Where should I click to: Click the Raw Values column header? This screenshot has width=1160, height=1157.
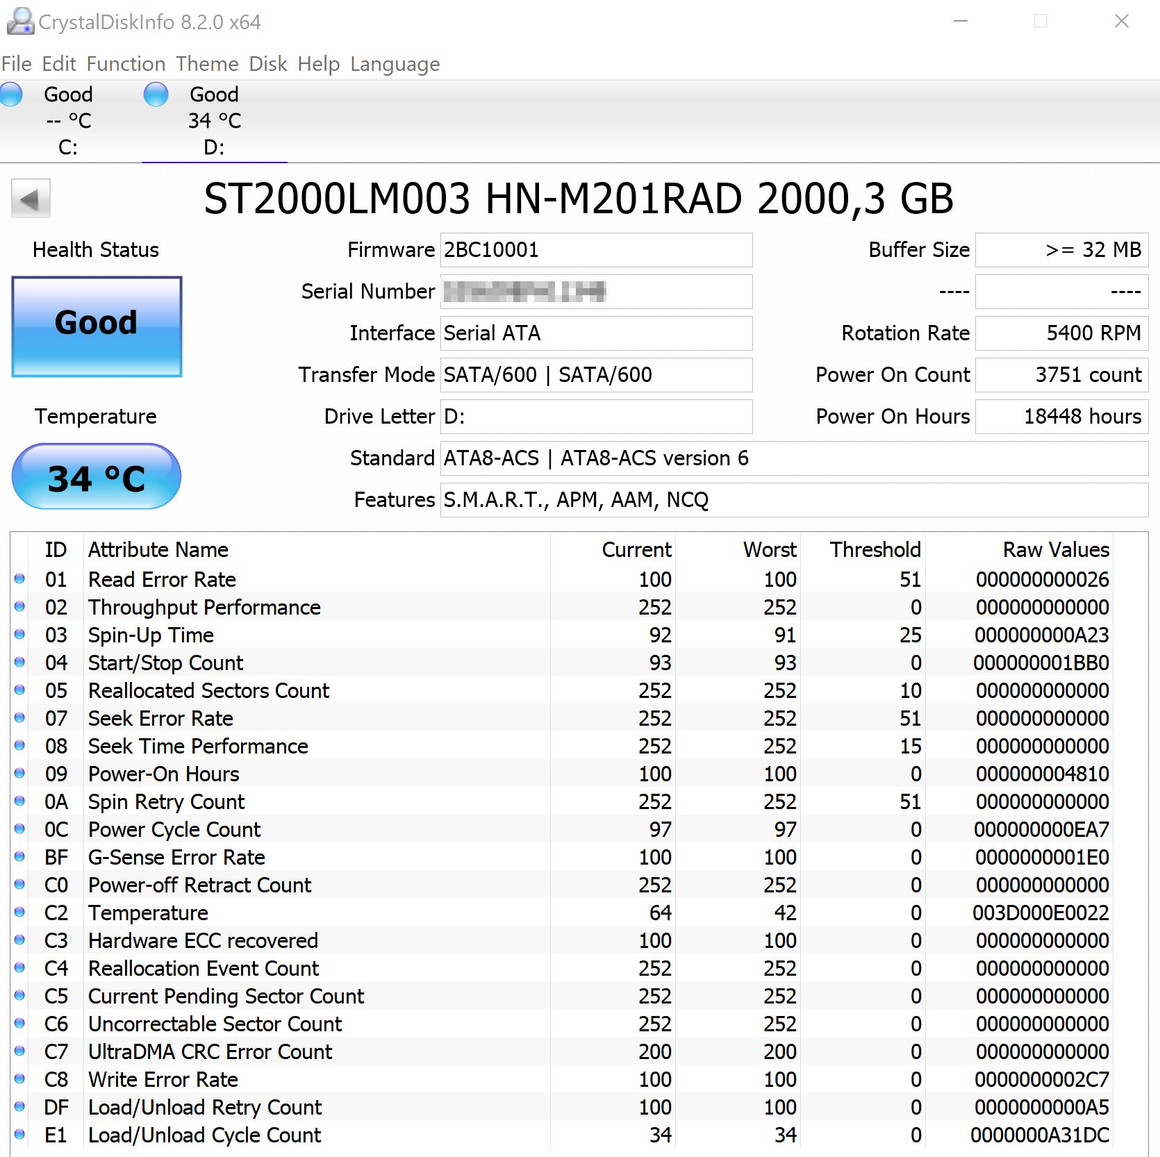click(x=1056, y=550)
